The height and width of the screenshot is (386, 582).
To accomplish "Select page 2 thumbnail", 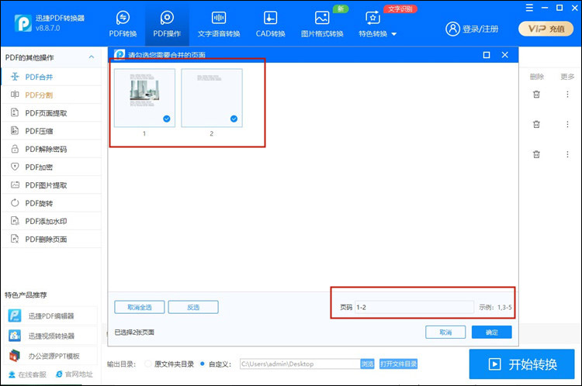I will coord(212,98).
